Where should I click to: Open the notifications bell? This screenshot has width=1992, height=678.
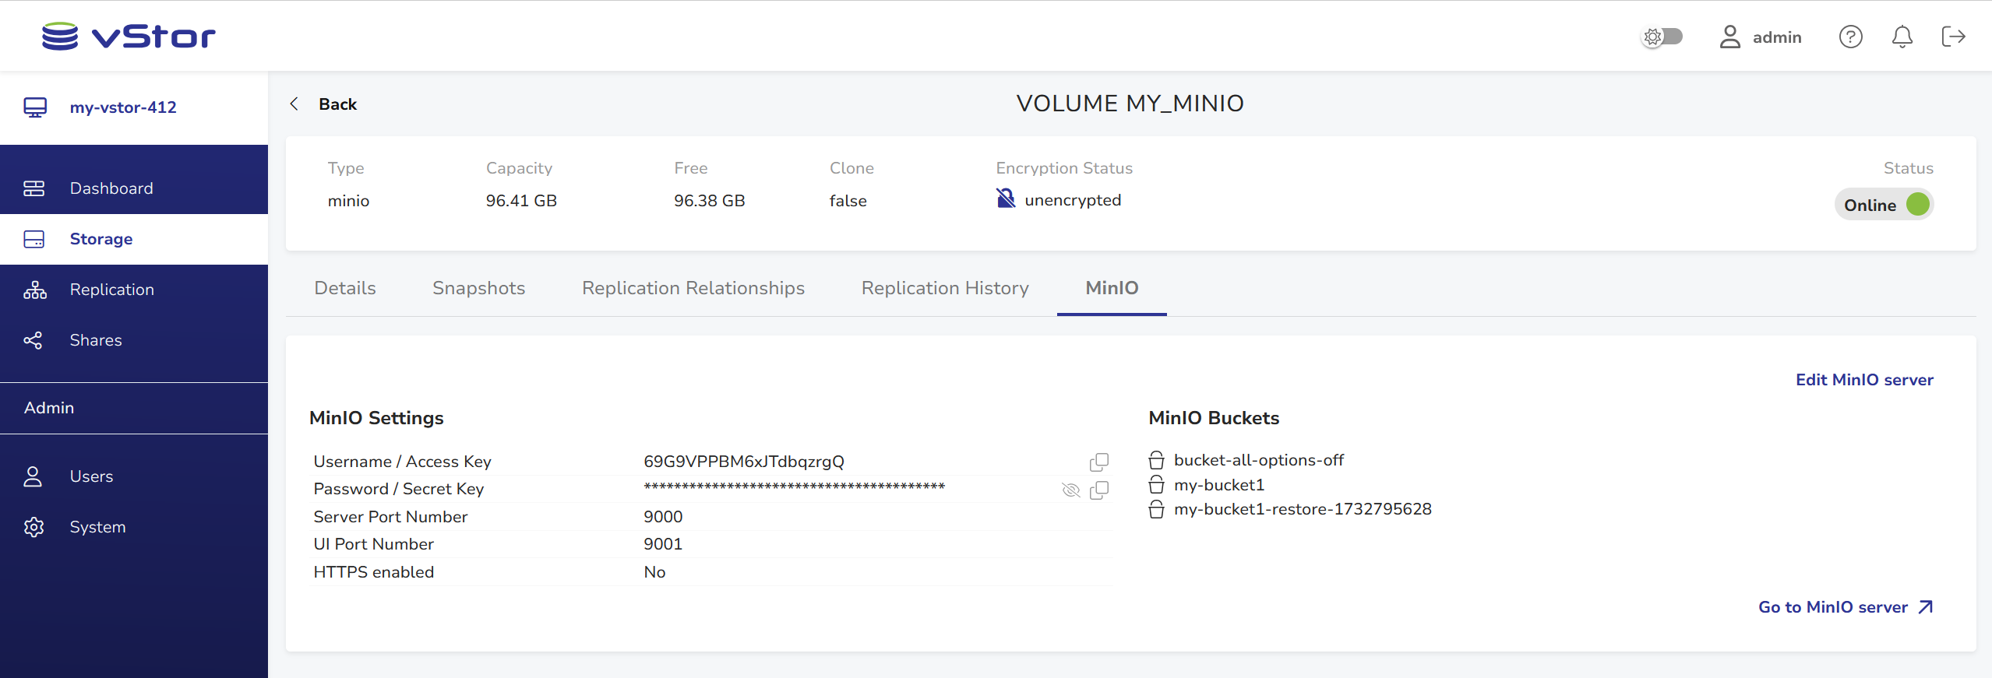point(1902,37)
